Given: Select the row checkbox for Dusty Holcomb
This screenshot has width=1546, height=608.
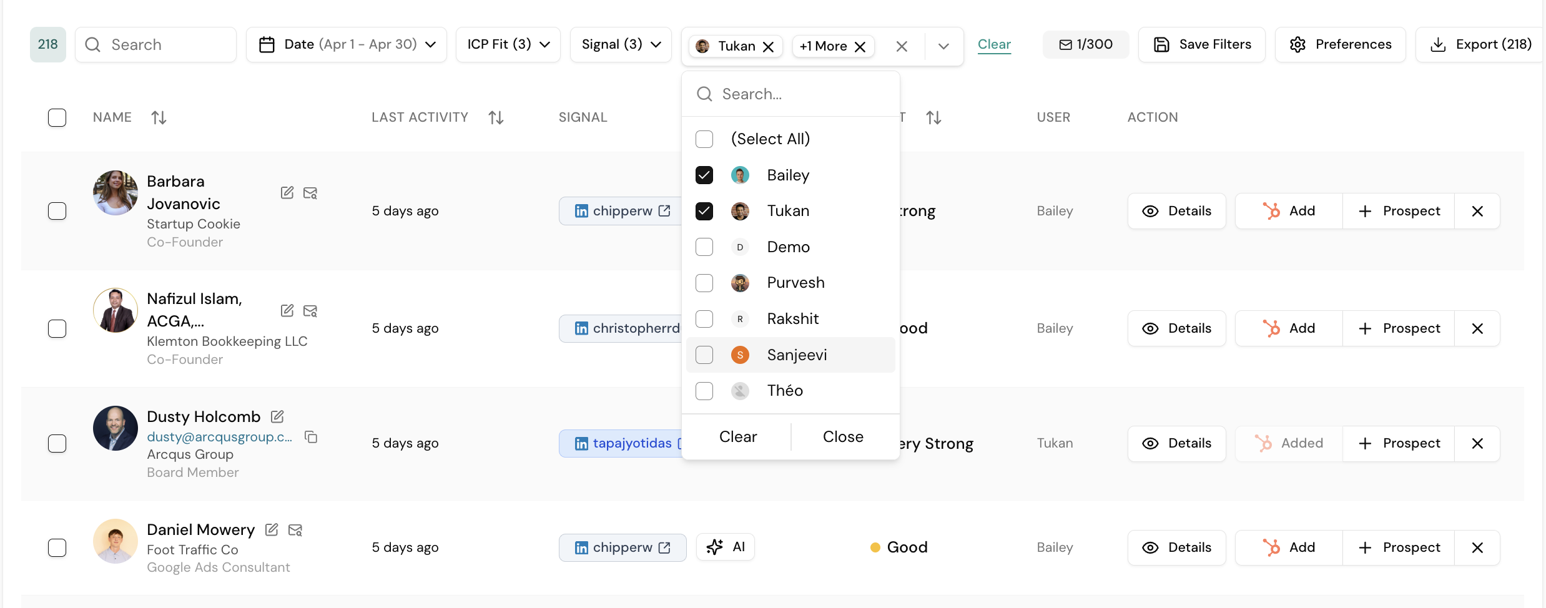Looking at the screenshot, I should coord(57,443).
